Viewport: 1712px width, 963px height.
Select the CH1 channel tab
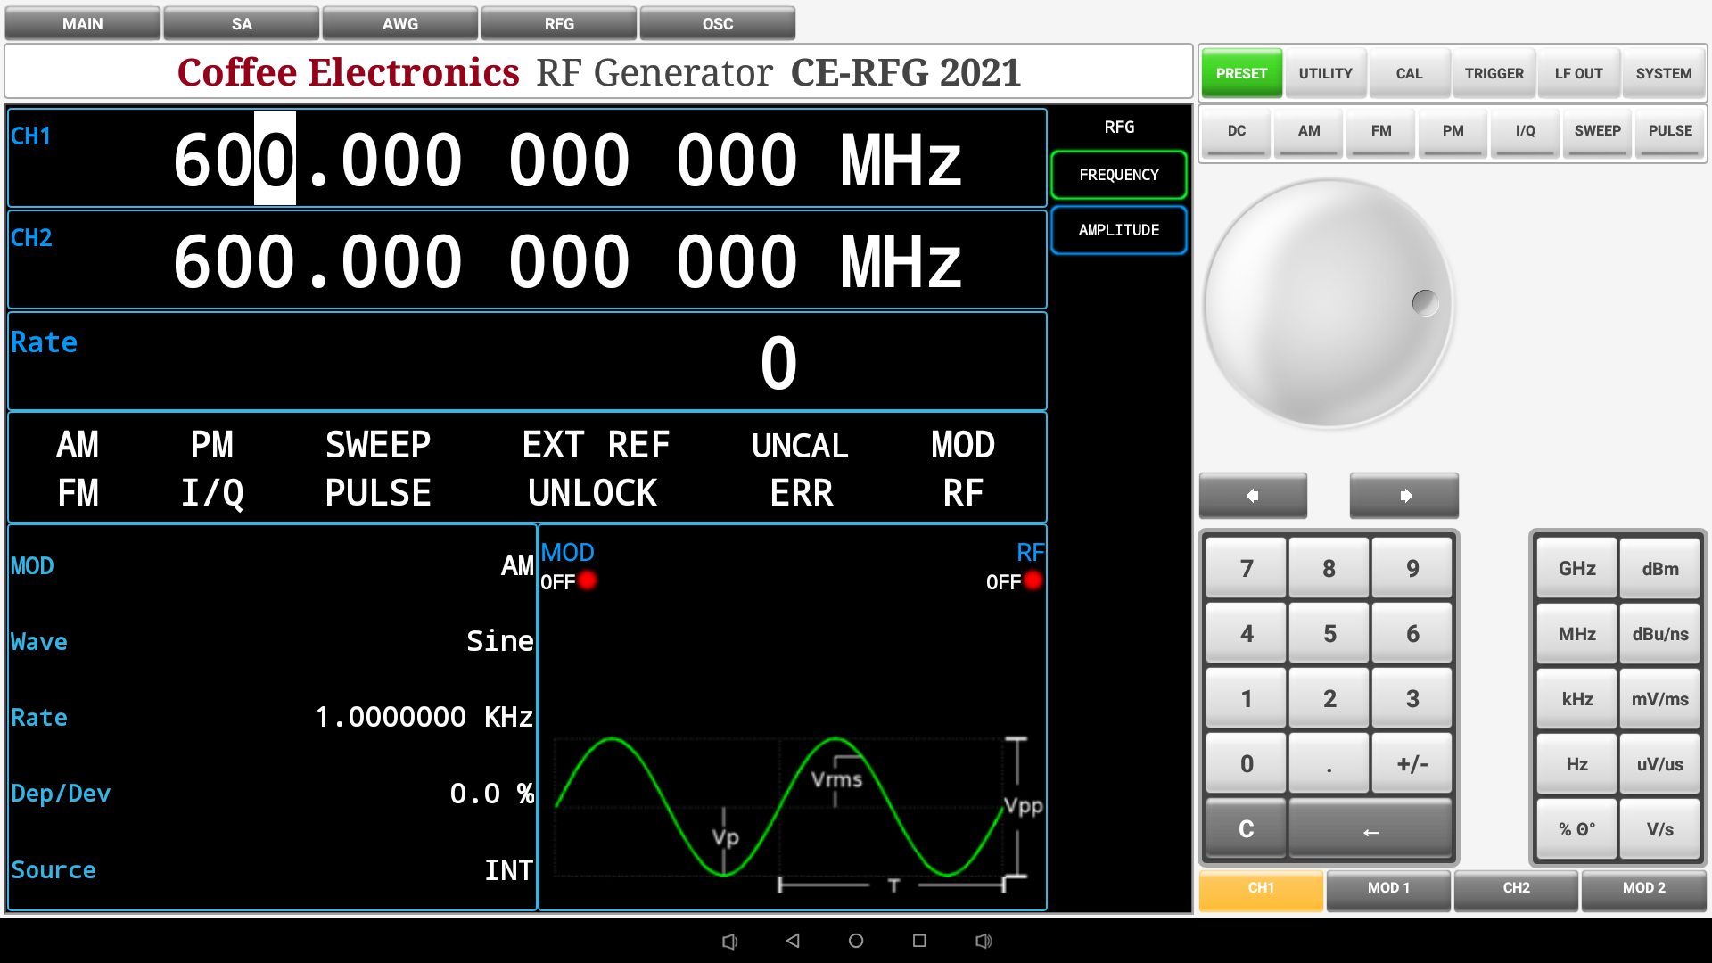(1261, 890)
